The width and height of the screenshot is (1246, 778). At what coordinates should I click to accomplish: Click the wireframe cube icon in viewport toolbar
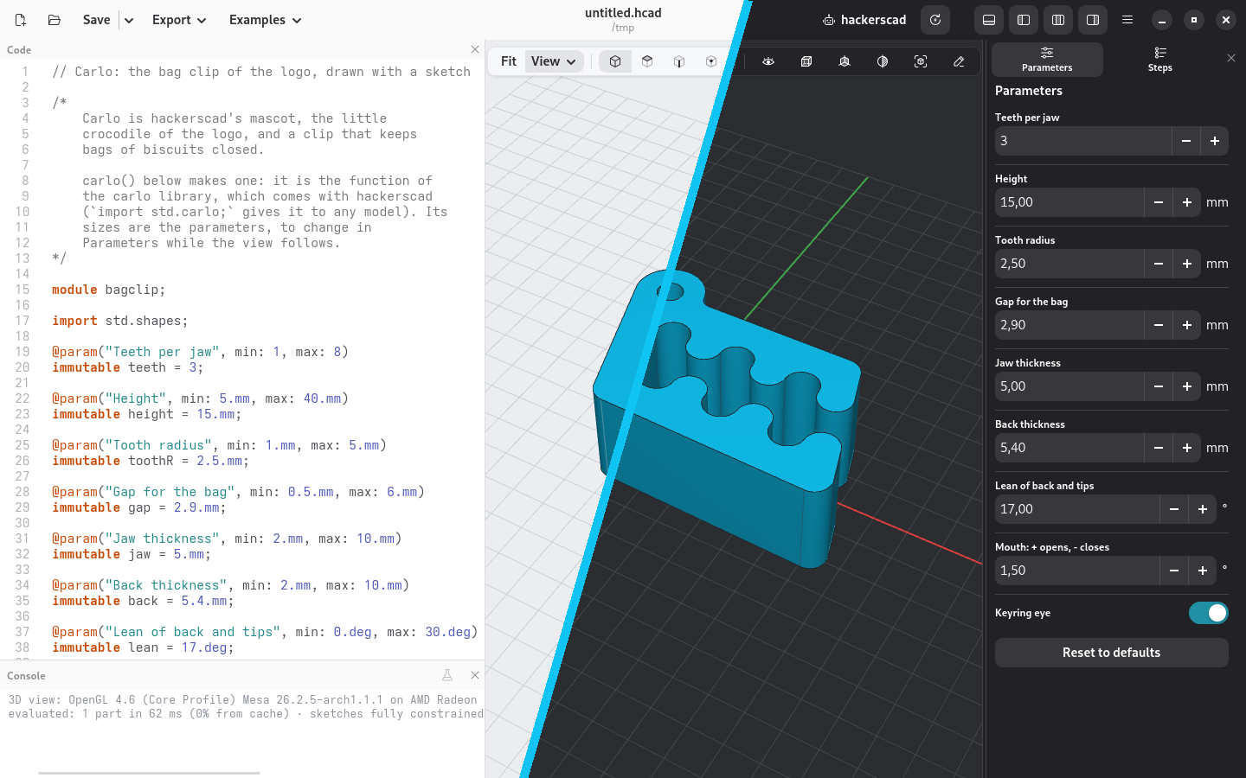806,61
